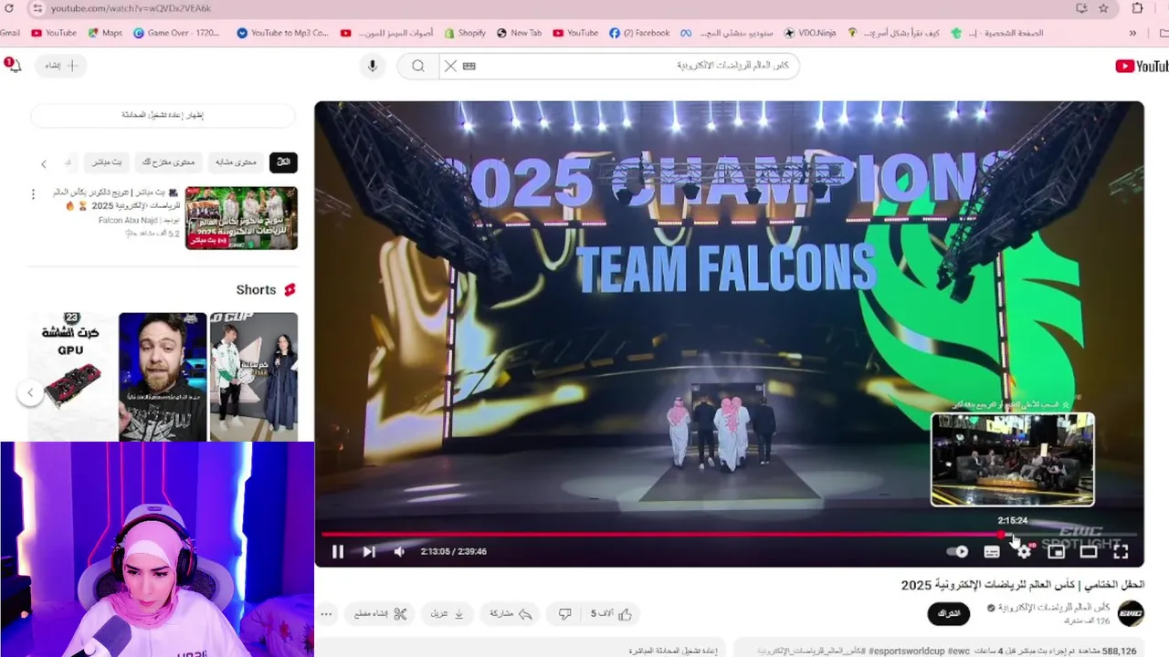Open the browser extensions puzzle icon

click(x=1138, y=8)
